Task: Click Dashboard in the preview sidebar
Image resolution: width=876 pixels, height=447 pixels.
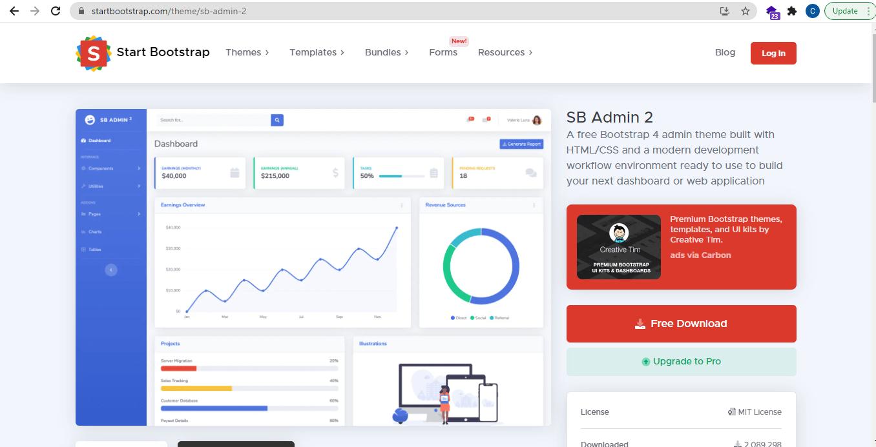Action: point(96,141)
